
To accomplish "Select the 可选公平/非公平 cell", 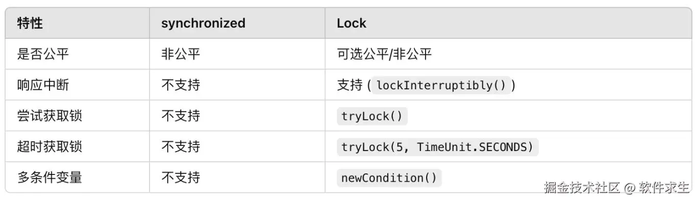I will click(x=384, y=54).
